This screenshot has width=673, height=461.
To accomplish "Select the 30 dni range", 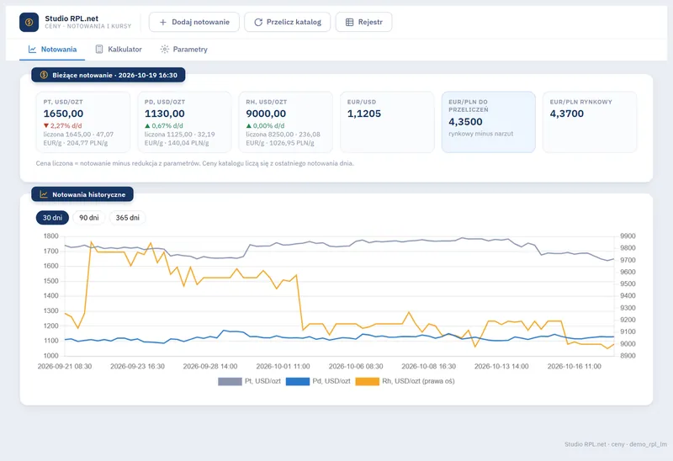I will (x=52, y=218).
